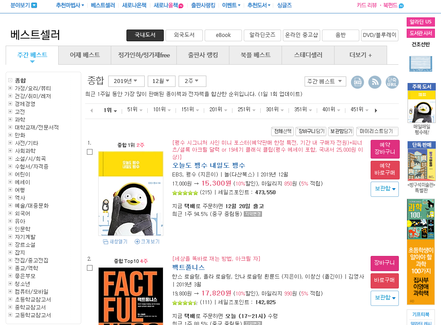
Task: Click the 전체선택 button
Action: click(x=283, y=131)
